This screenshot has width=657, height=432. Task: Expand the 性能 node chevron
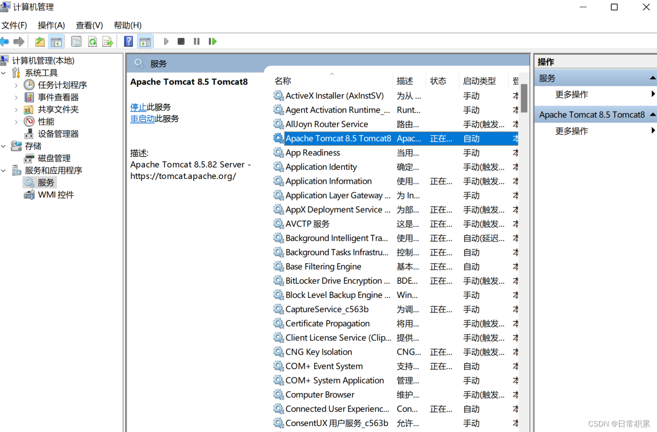click(x=16, y=122)
